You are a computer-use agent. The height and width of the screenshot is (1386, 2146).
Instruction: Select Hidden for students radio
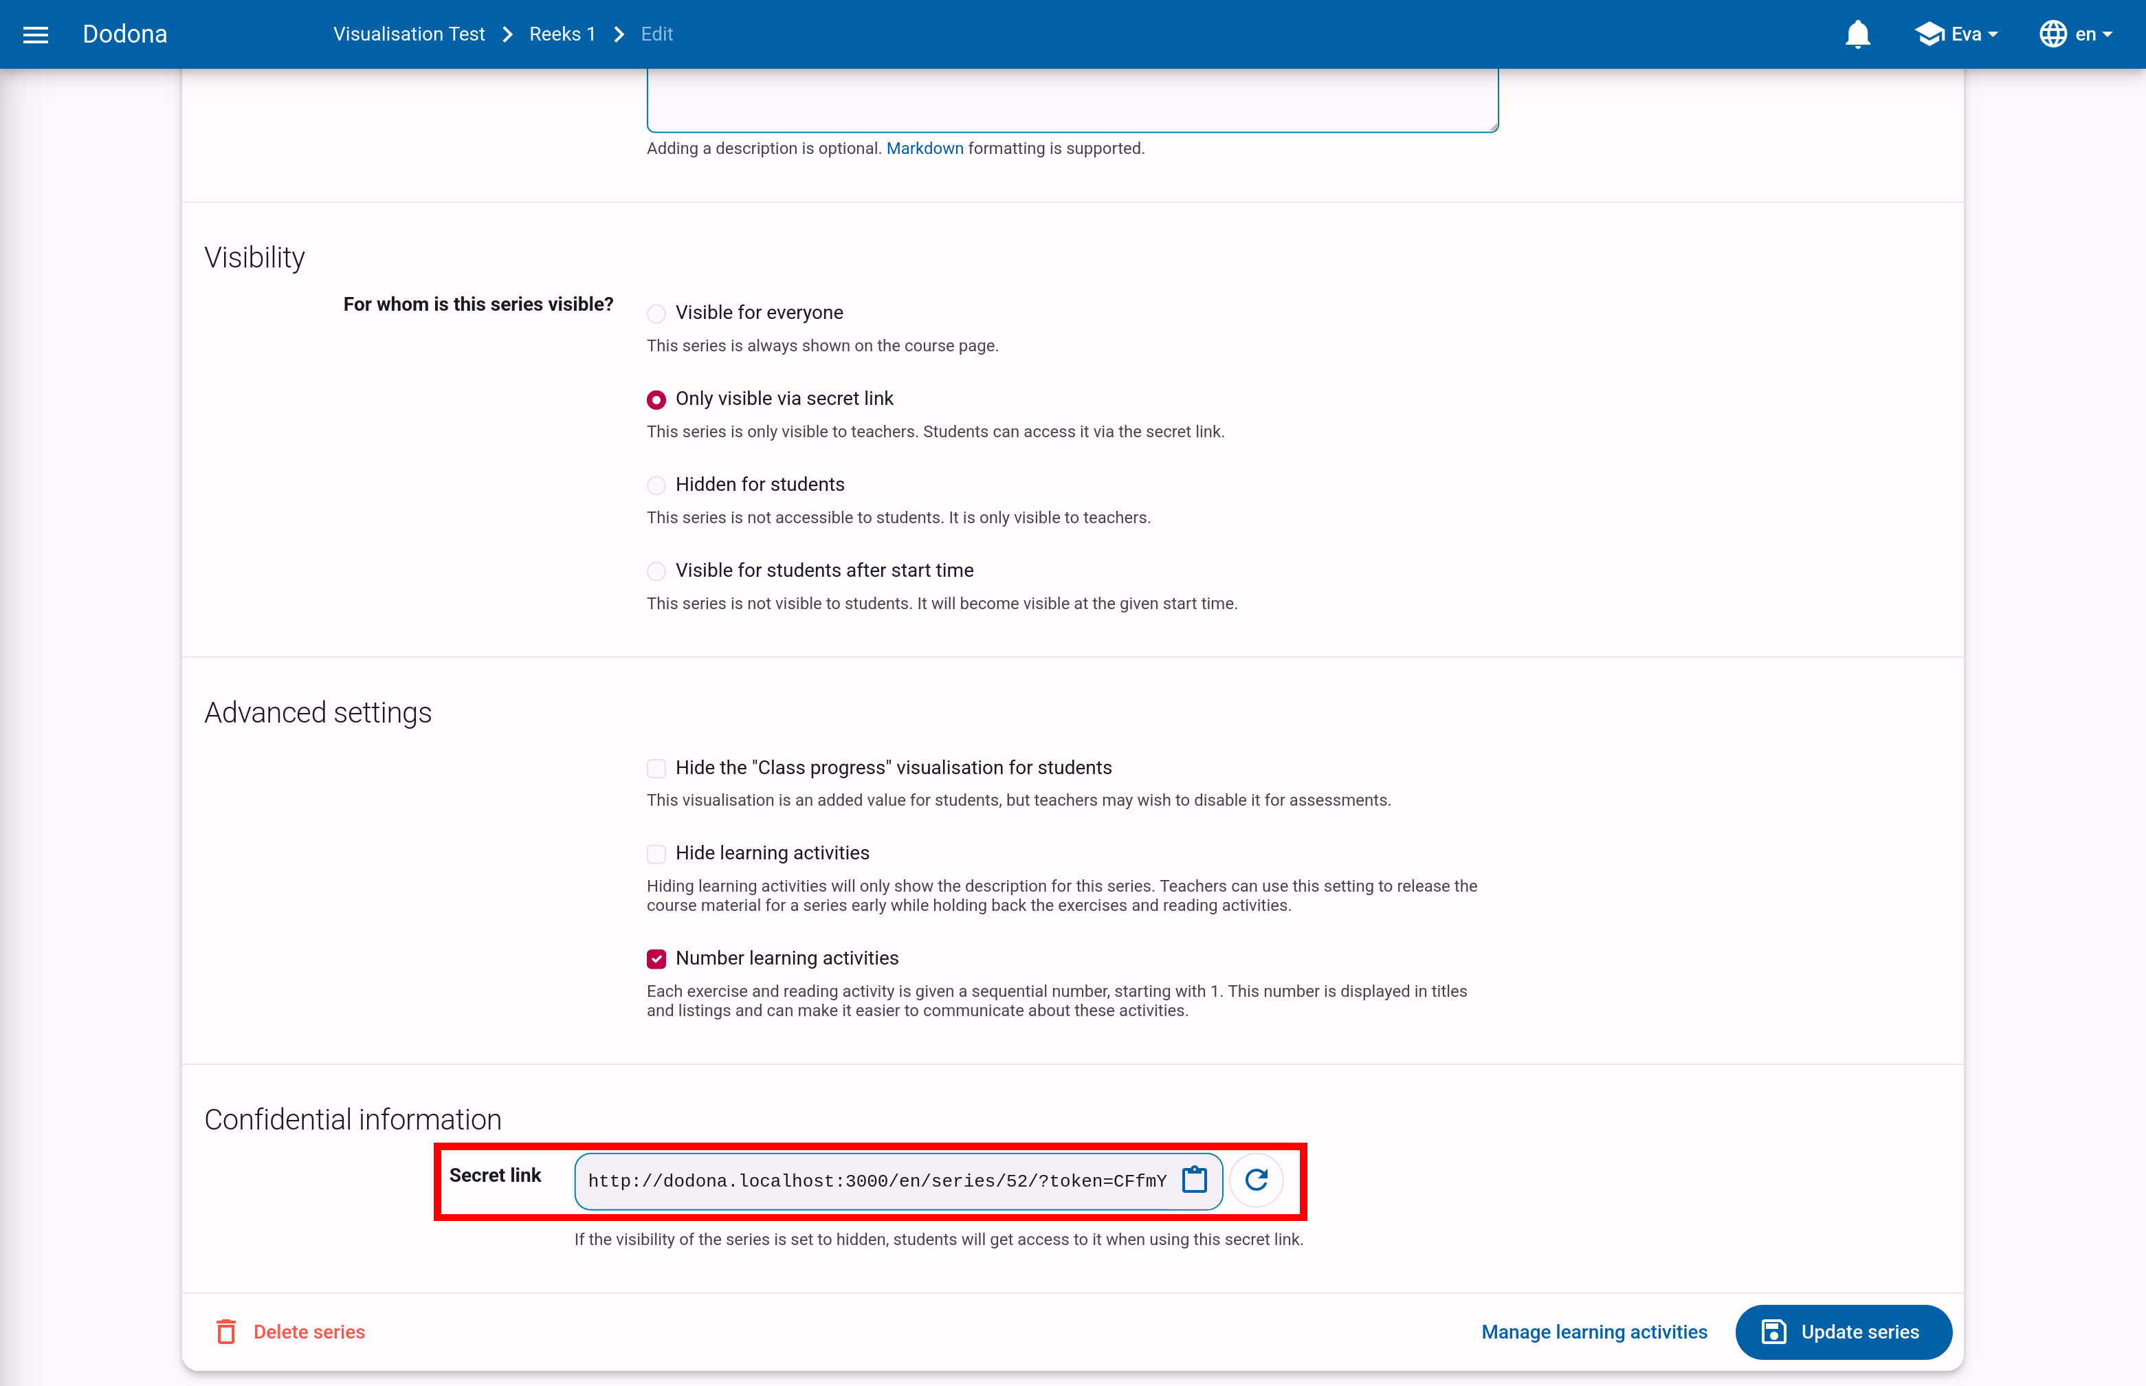pyautogui.click(x=656, y=485)
